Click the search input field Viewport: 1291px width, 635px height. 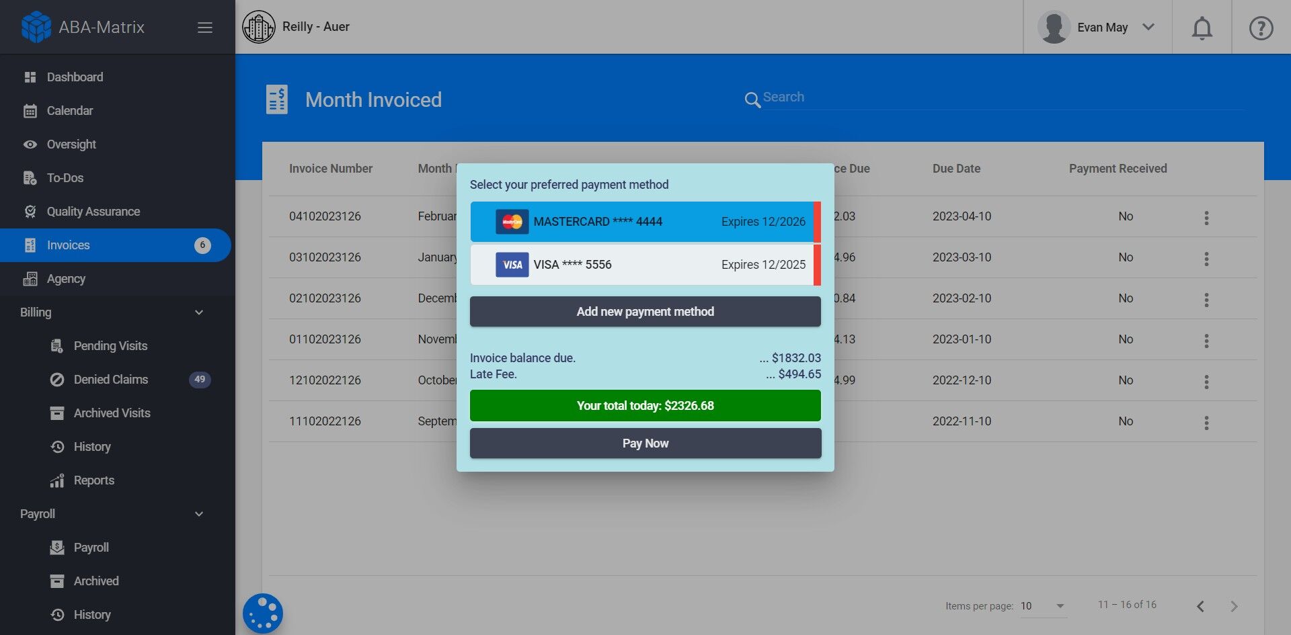click(941, 97)
